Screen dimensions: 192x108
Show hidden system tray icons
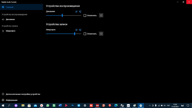coord(150,105)
